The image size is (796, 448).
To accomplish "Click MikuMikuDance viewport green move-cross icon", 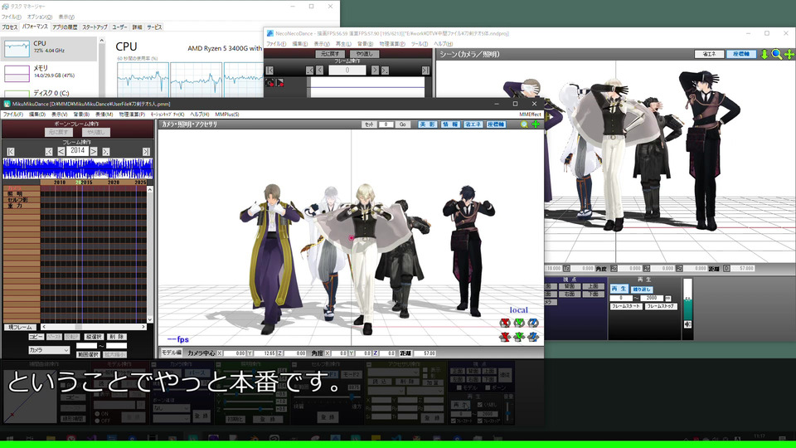I will (x=536, y=124).
